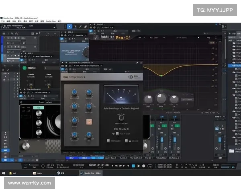Click the green Remix logo icon

(24, 68)
